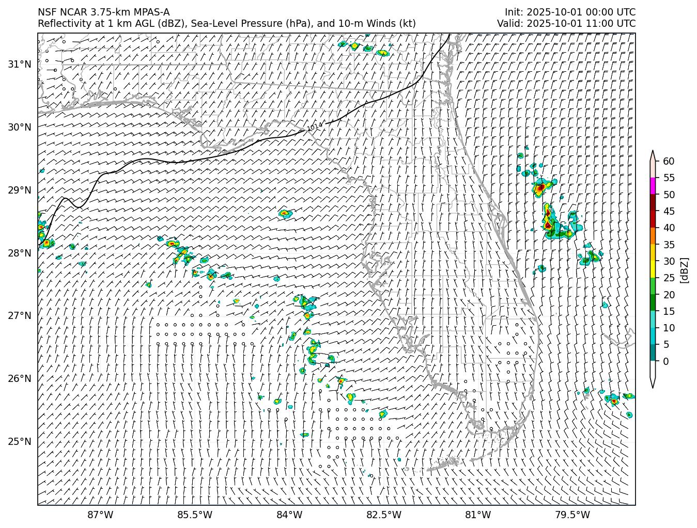Screen dimensions: 697x528
Task: Click the teal 0–5 dBZ colorbar segment
Action: point(653,353)
